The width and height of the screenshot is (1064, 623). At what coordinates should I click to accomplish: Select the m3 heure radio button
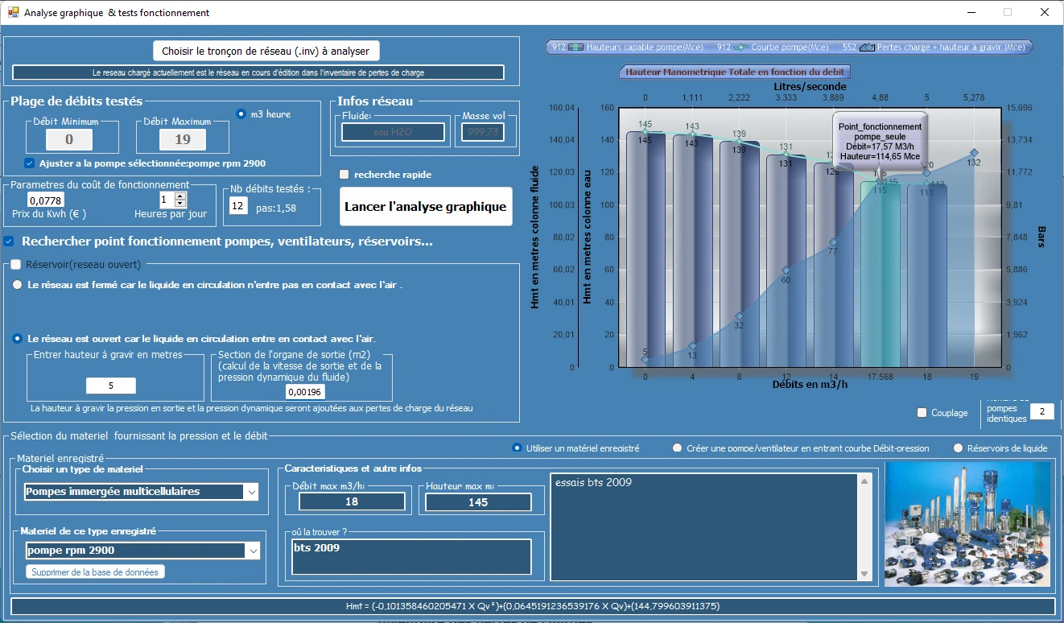(241, 113)
